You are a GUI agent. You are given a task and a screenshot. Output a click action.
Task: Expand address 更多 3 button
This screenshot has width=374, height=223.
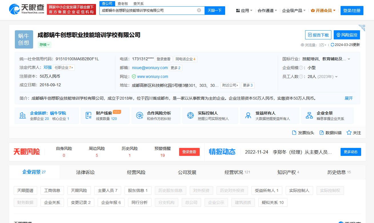(x=248, y=85)
